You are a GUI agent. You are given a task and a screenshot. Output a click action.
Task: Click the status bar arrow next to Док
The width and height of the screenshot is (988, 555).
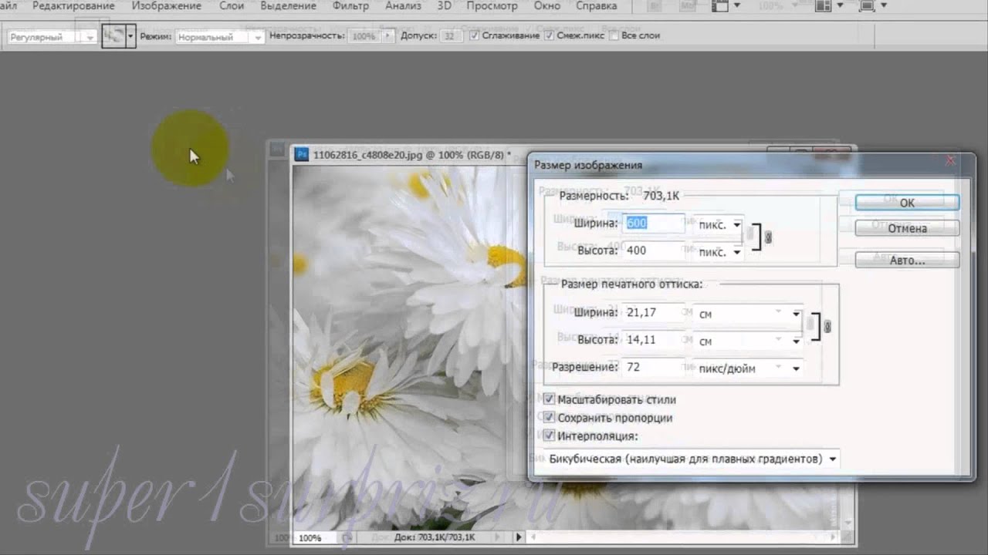pos(518,537)
